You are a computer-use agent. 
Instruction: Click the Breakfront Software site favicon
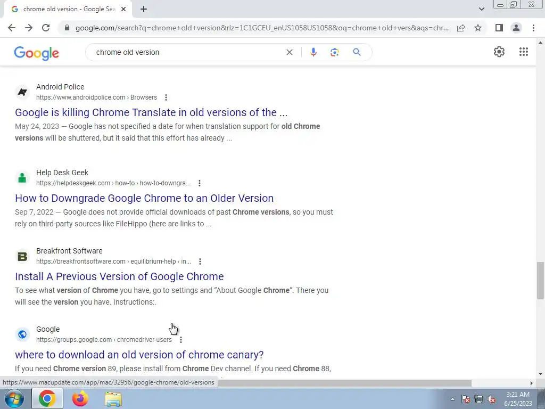point(22,256)
